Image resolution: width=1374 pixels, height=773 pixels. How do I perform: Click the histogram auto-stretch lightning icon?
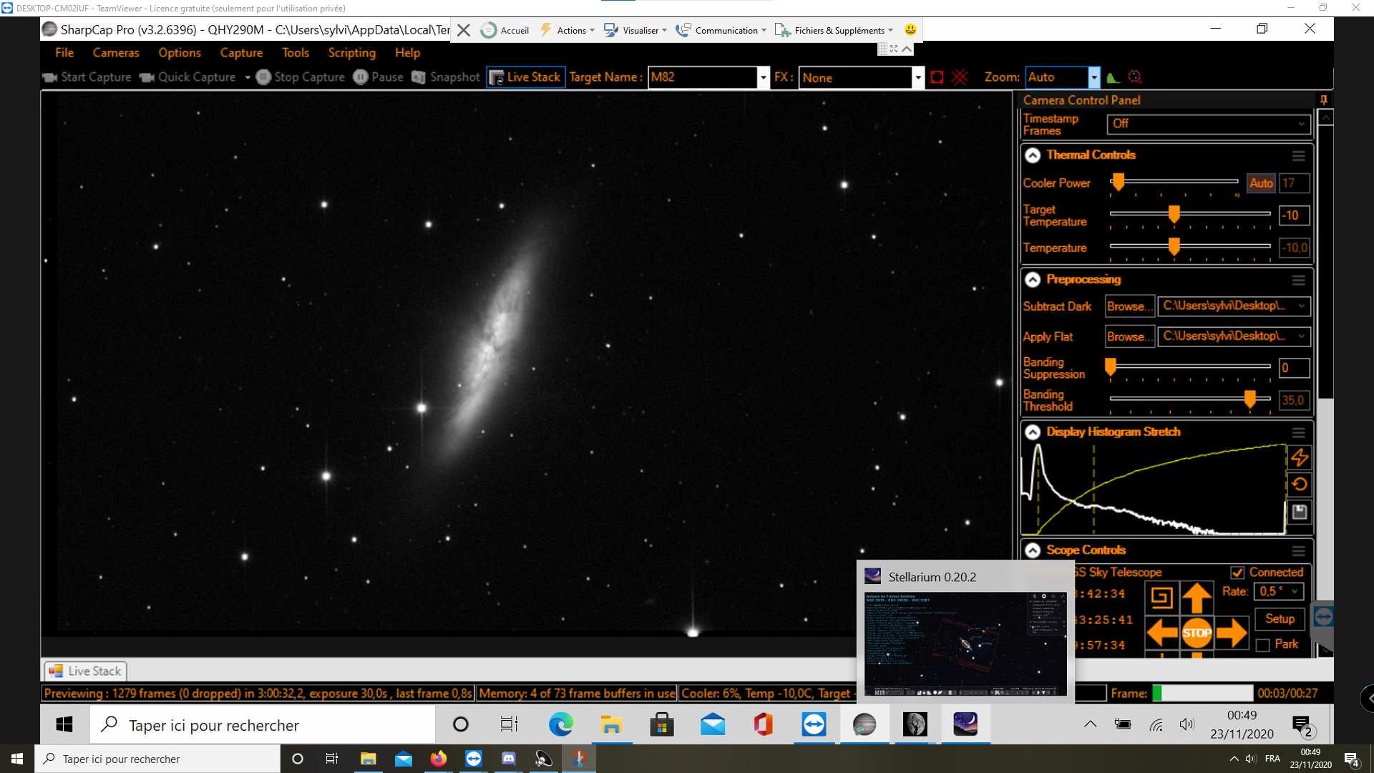1299,457
